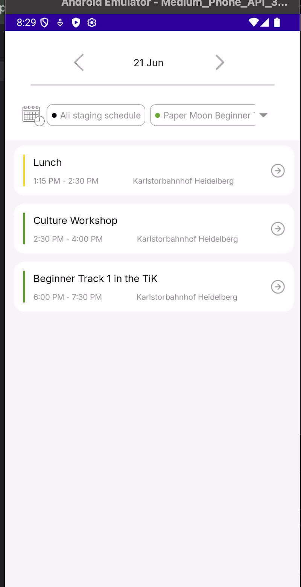Open the settings gear in the status bar

coord(91,23)
